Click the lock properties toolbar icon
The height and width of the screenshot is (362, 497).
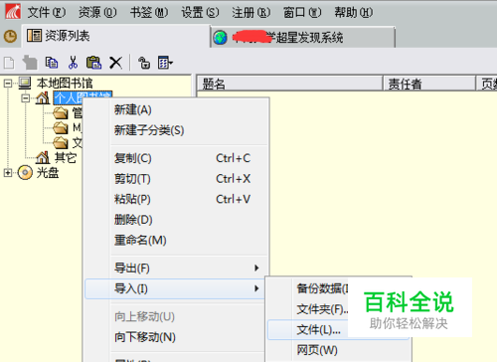[144, 63]
